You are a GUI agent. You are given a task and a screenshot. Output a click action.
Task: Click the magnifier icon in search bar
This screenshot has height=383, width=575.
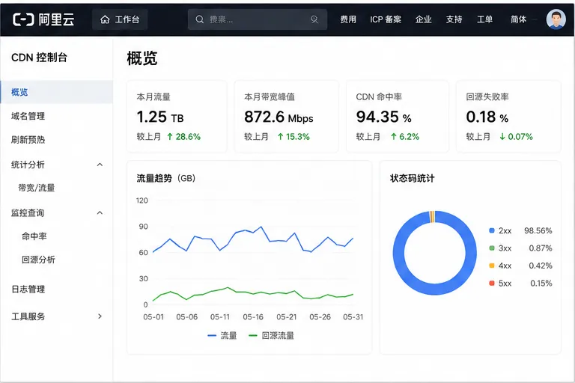point(199,19)
